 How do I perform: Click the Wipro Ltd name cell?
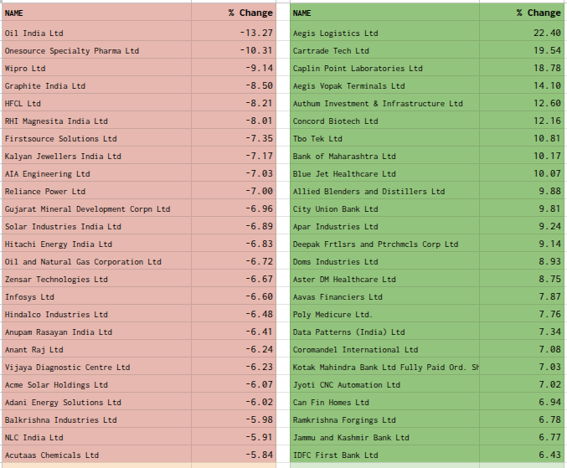tap(96, 69)
